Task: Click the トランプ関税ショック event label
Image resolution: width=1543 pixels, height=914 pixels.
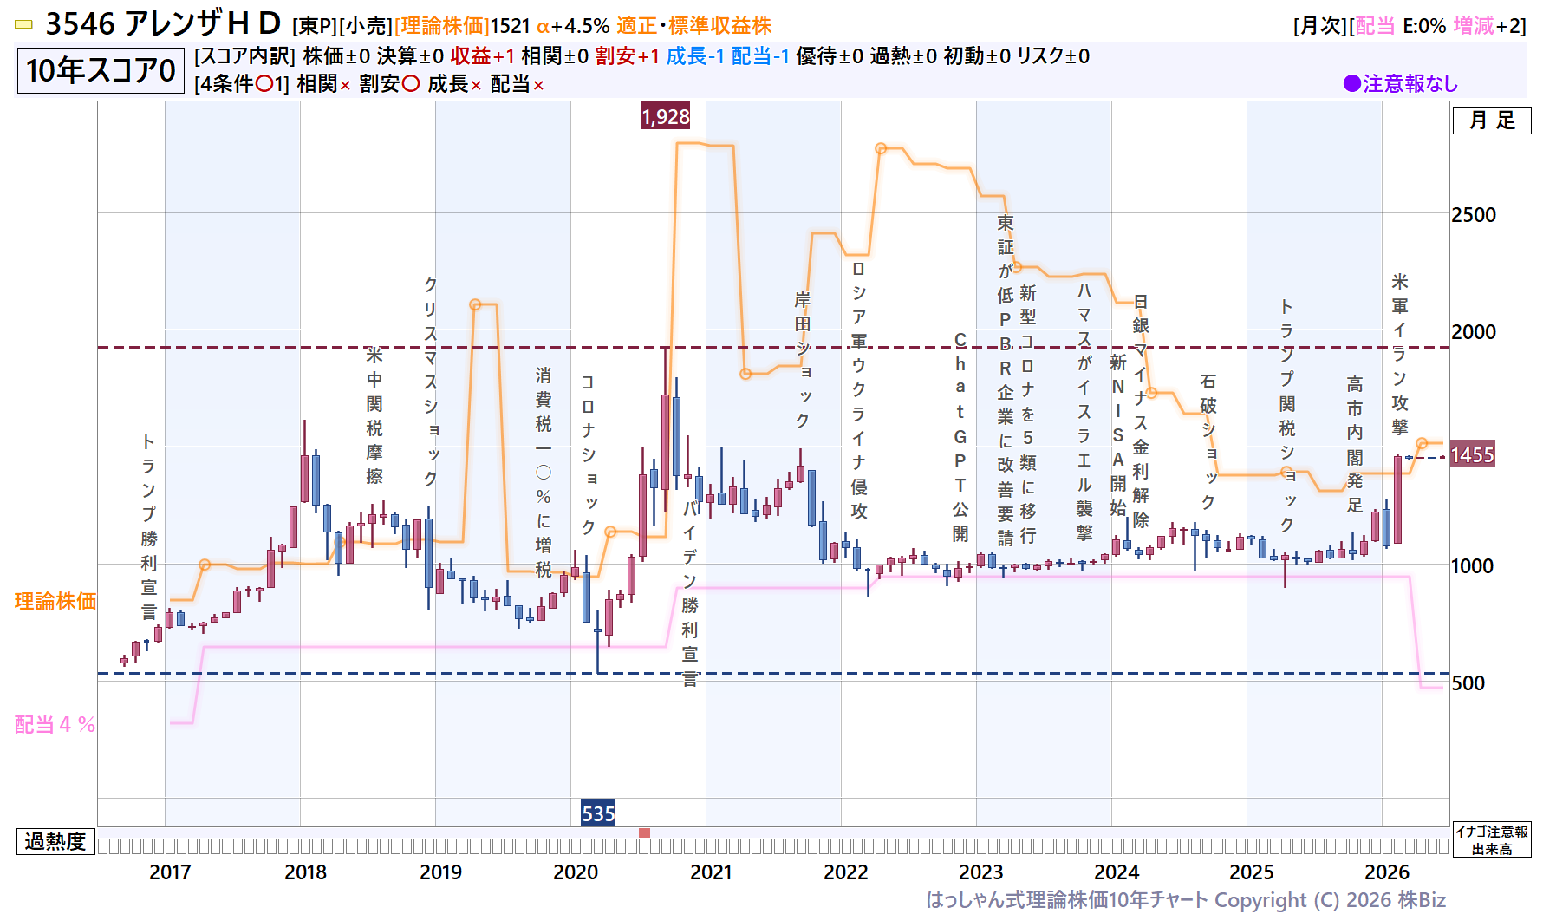Action: 1287,416
